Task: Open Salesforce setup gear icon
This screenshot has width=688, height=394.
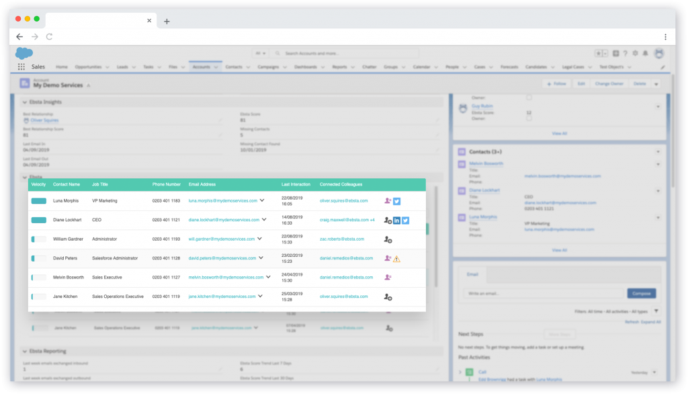Action: pos(634,53)
